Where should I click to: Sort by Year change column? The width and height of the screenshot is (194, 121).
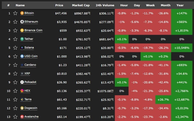180,5
